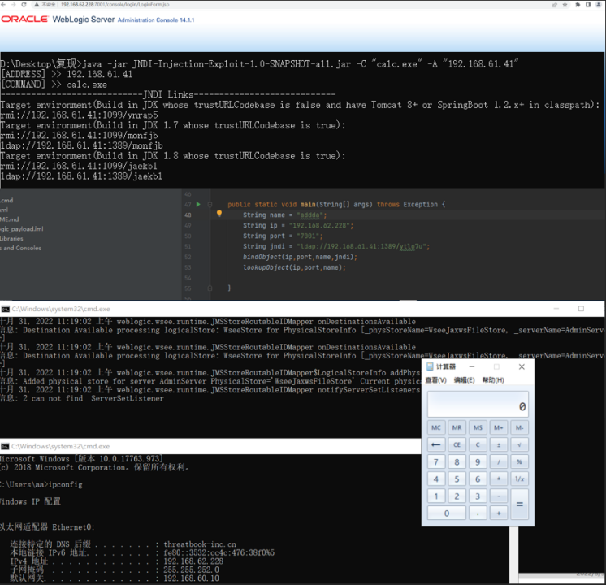Click calculator plus-minus sign button
606x585 pixels.
pyautogui.click(x=499, y=444)
